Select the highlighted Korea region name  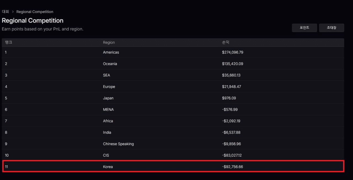pos(108,167)
